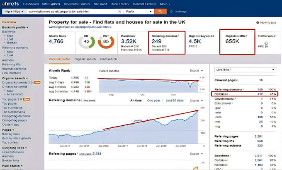282x170 pixels.
Task: Collapse the Organic search sidebar section
Action: coord(15,78)
